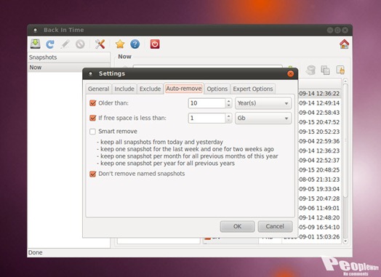The width and height of the screenshot is (381, 277).
Task: Toggle If free space is less than
Action: click(x=93, y=118)
